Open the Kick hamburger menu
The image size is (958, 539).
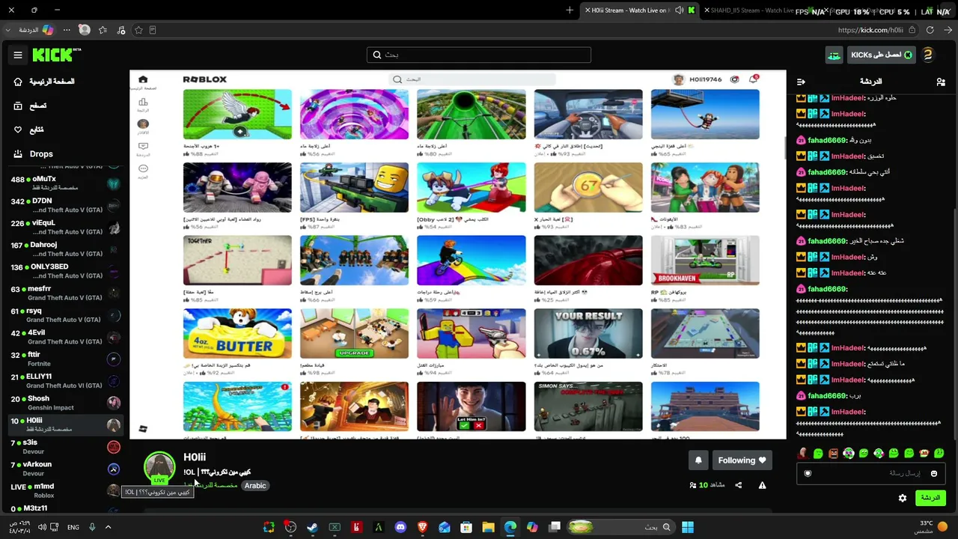[x=18, y=55]
